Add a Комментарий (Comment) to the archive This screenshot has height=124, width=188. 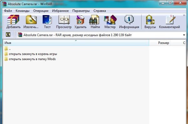pyautogui.click(x=170, y=22)
